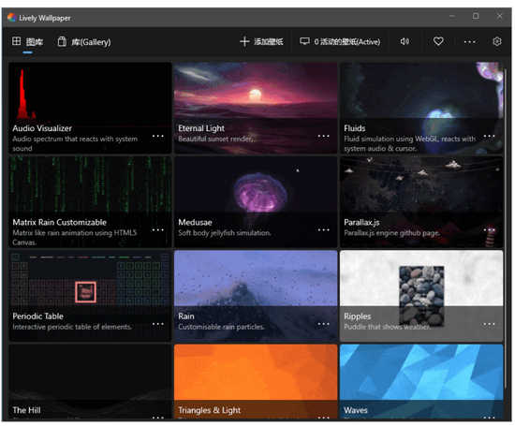Open the toolbar more options ellipsis
Viewport: 515px width, 426px height.
click(469, 42)
